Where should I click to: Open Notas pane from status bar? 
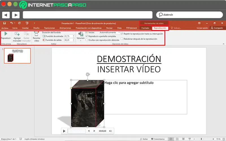click(144, 139)
